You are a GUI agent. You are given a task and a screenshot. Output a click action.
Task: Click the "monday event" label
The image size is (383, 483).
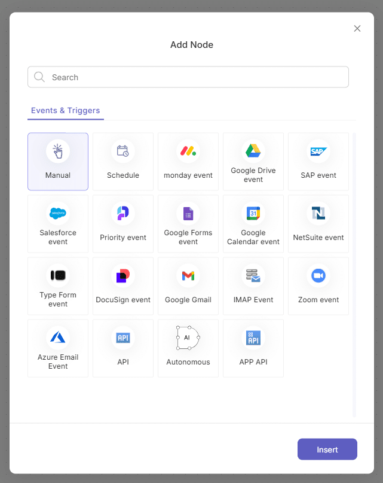coord(188,175)
